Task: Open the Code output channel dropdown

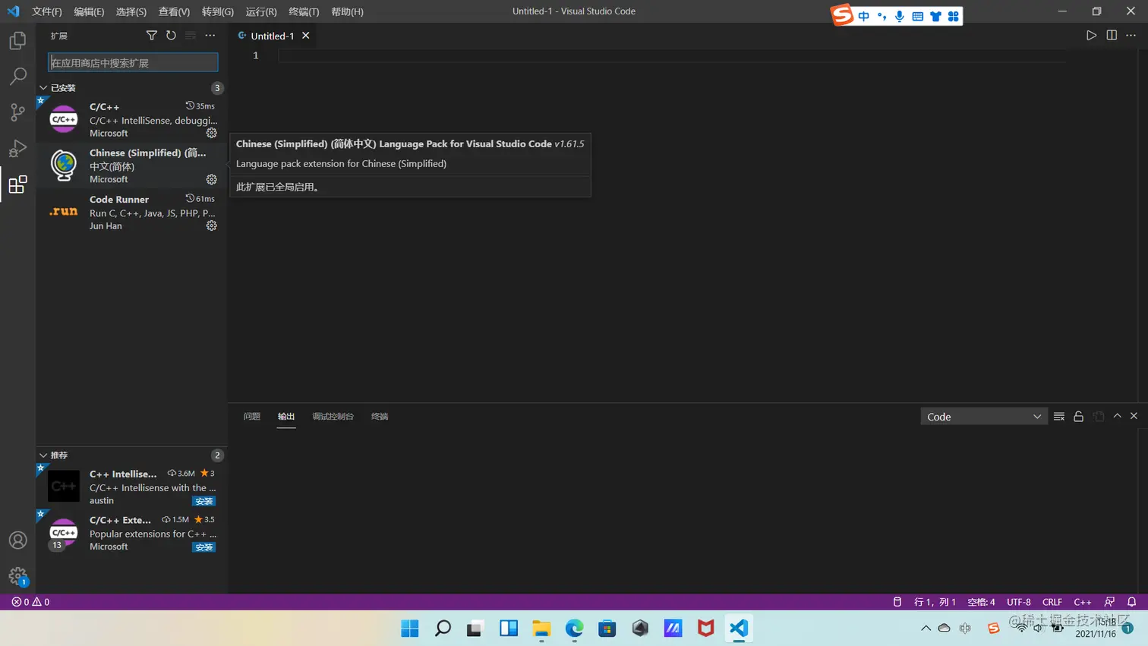Action: point(984,417)
